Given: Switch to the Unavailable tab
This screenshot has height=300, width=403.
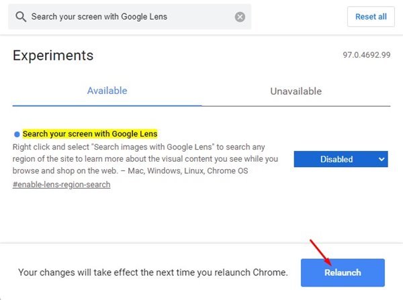Looking at the screenshot, I should click(296, 91).
